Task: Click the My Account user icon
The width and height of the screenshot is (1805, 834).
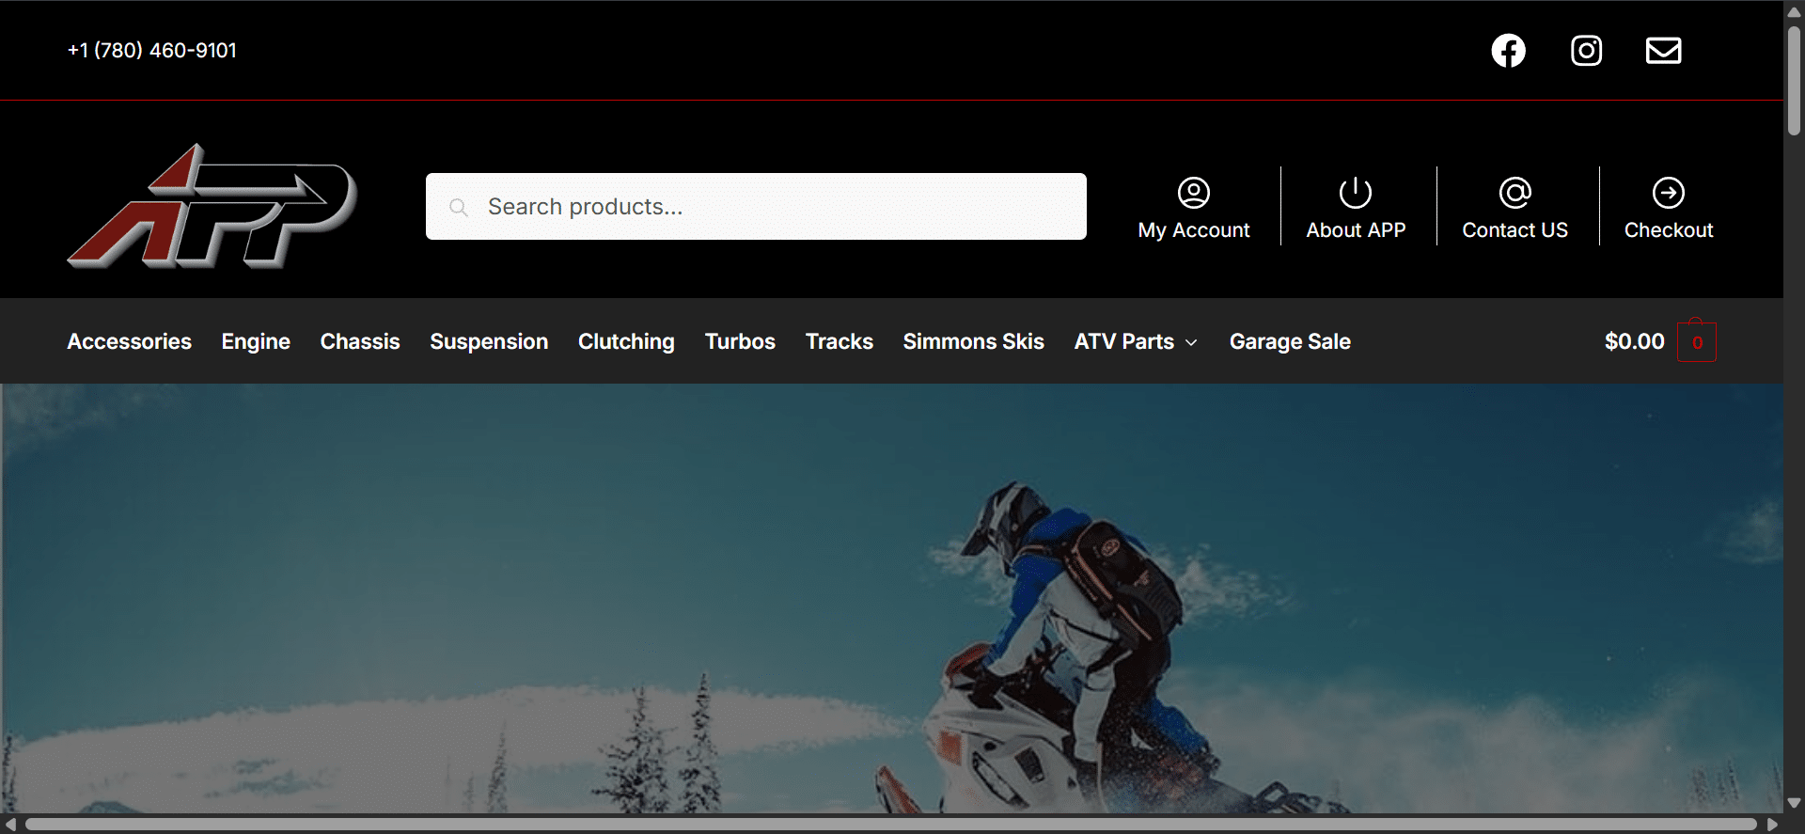Action: (x=1193, y=193)
